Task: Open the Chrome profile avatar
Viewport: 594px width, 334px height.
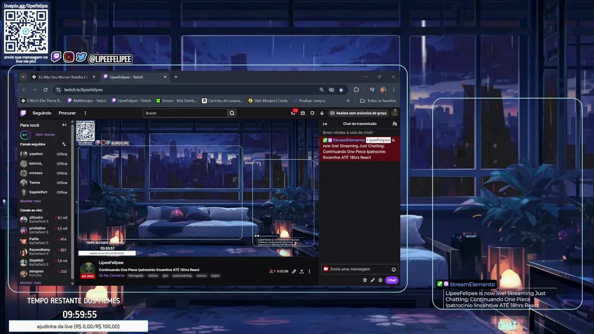Action: [x=383, y=90]
